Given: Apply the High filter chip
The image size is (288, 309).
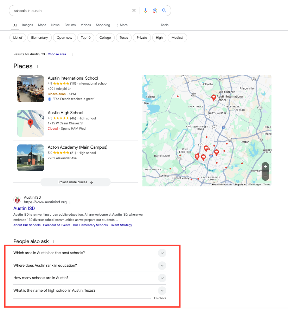Looking at the screenshot, I should [x=159, y=38].
